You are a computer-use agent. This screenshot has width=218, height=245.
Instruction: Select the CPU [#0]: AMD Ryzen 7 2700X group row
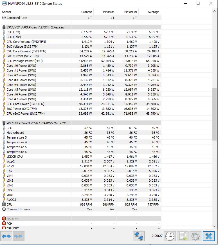(x=81, y=27)
